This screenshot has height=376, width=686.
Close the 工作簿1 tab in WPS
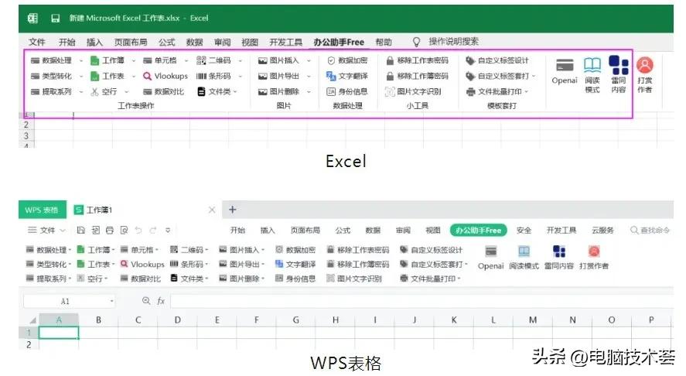[x=212, y=210]
